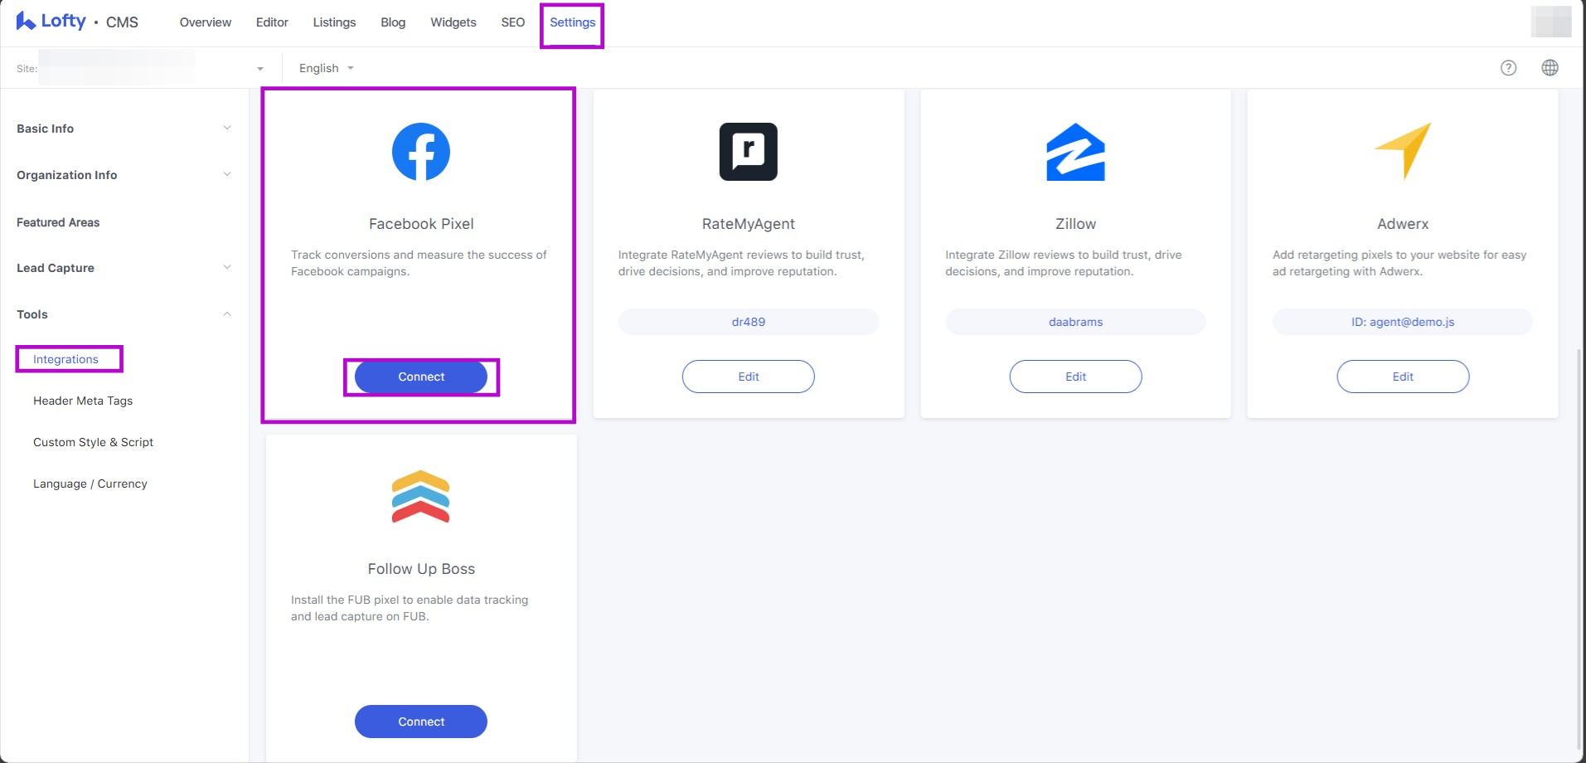Collapse the Tools section
The width and height of the screenshot is (1586, 763).
227,314
